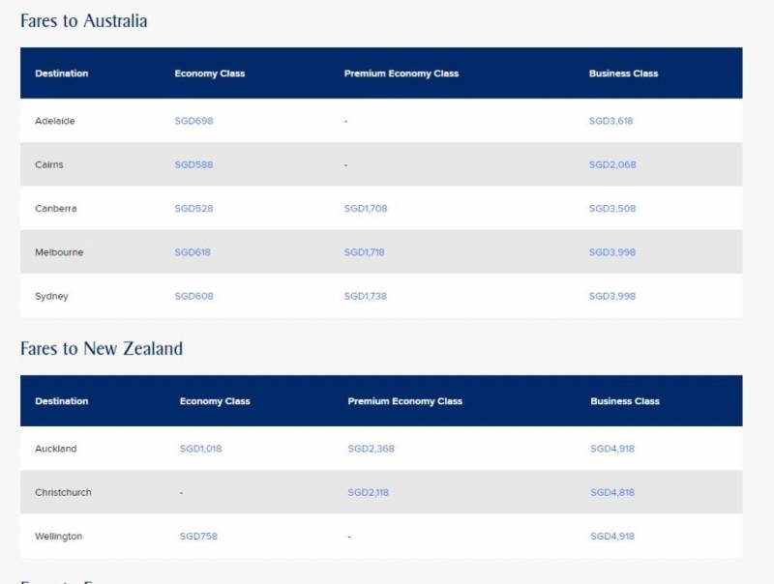Click Melbourne Economy fare SGD618
Image resolution: width=774 pixels, height=584 pixels.
pyautogui.click(x=193, y=252)
